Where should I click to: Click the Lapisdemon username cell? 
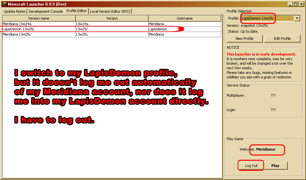(185, 29)
